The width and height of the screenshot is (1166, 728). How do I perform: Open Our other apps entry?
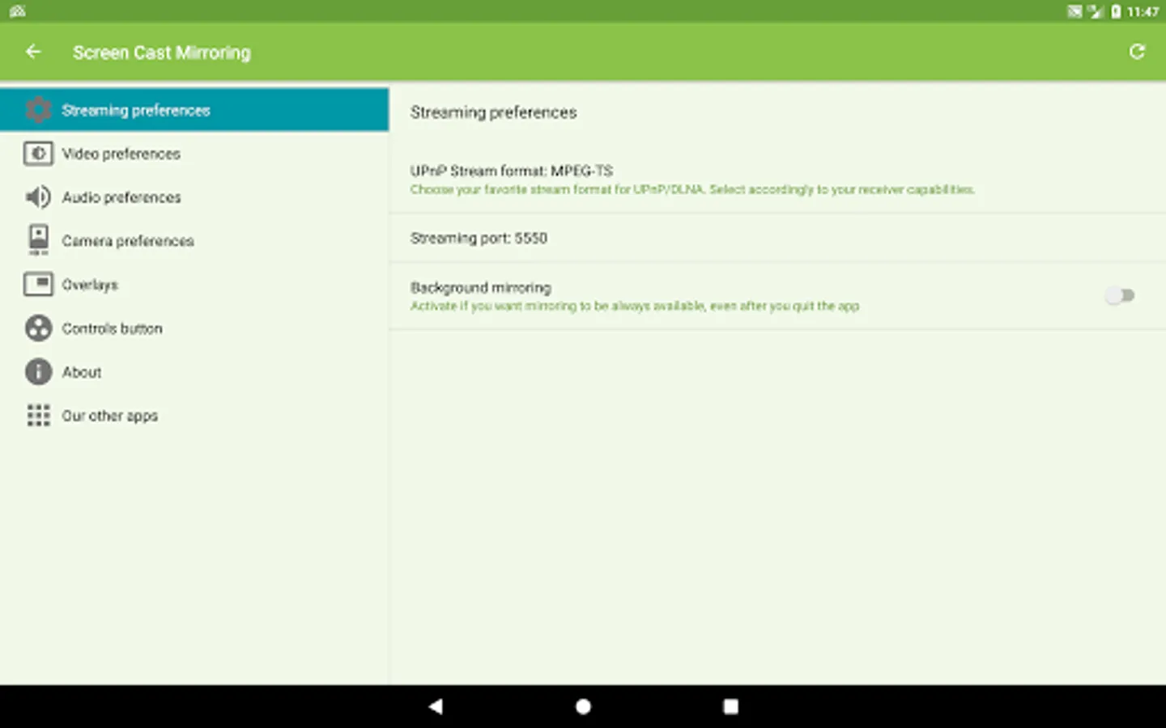194,416
